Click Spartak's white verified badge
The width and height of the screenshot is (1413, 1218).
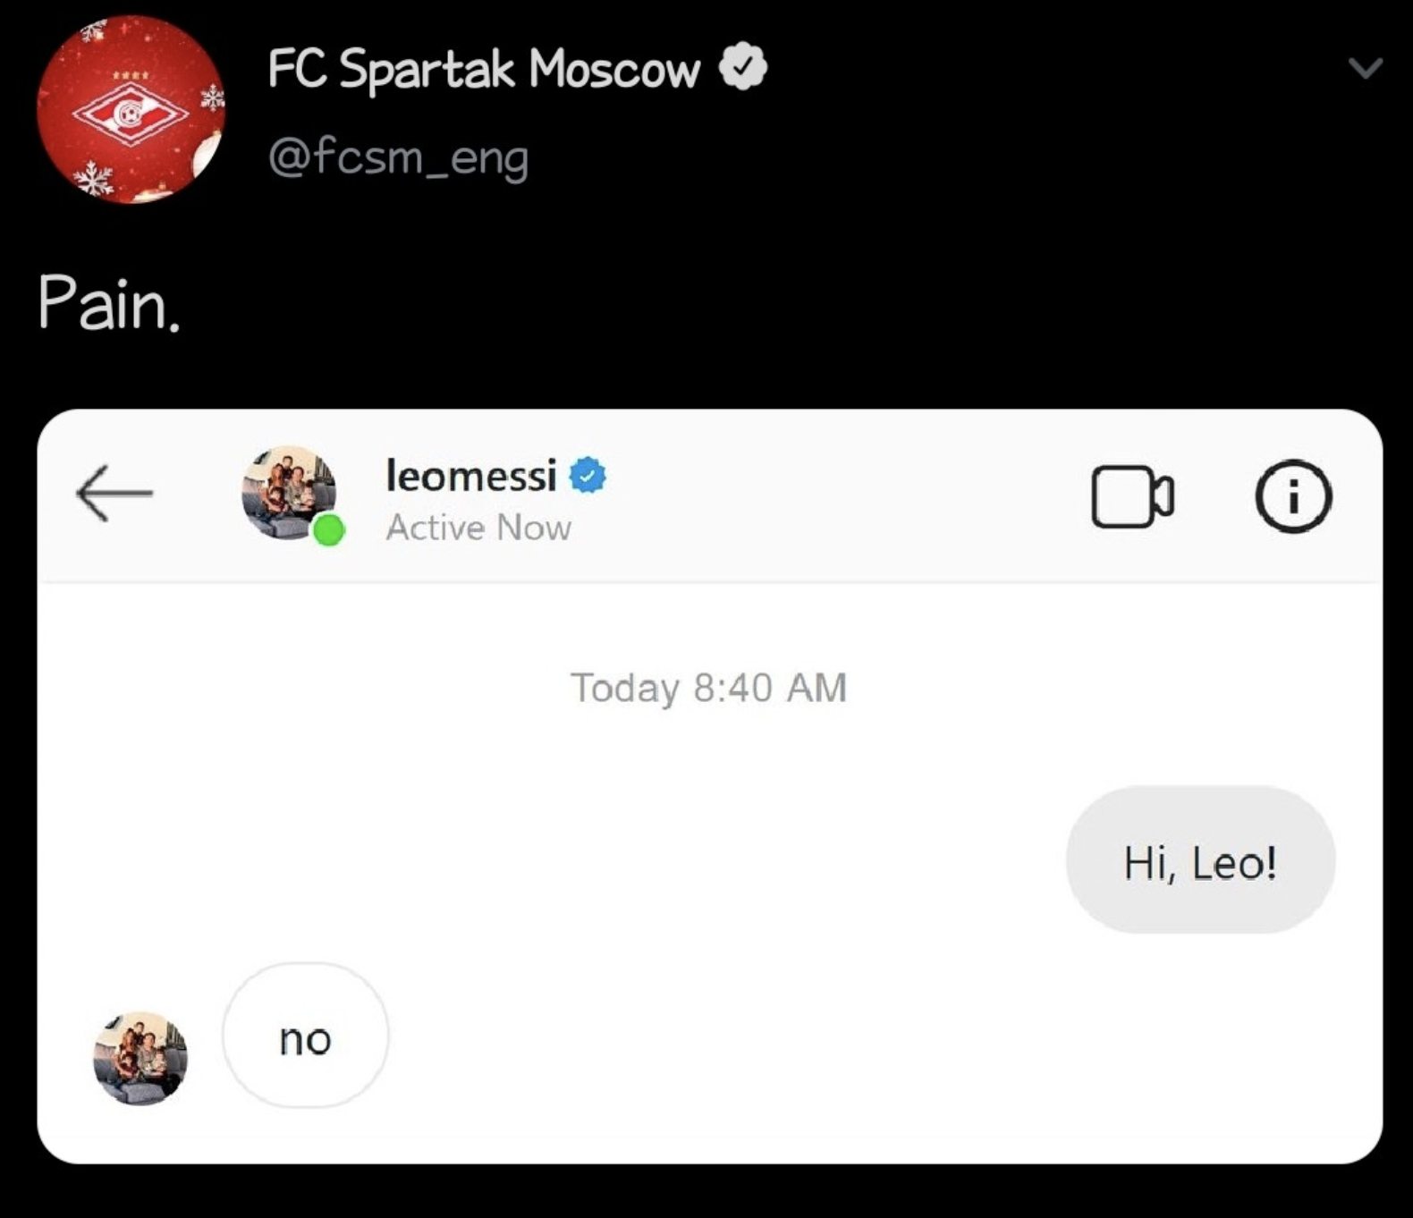[744, 67]
